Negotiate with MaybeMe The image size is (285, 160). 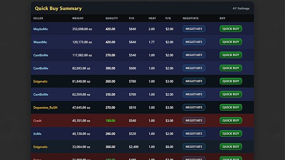(194, 29)
